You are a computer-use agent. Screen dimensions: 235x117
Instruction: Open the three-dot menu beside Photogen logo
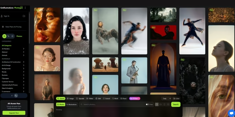pyautogui.click(x=25, y=8)
